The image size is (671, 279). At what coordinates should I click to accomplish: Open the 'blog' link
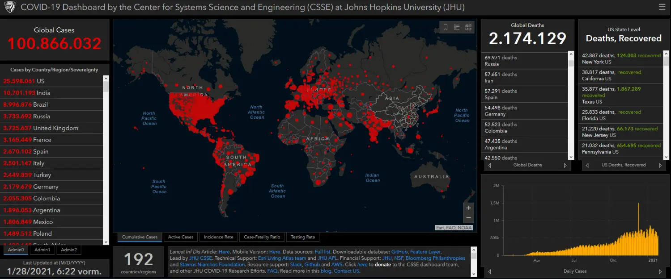coord(326,271)
